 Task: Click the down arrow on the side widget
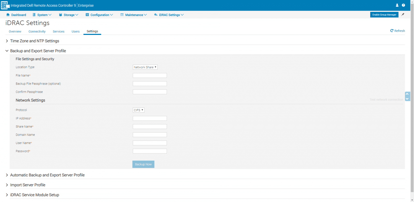pyautogui.click(x=407, y=99)
